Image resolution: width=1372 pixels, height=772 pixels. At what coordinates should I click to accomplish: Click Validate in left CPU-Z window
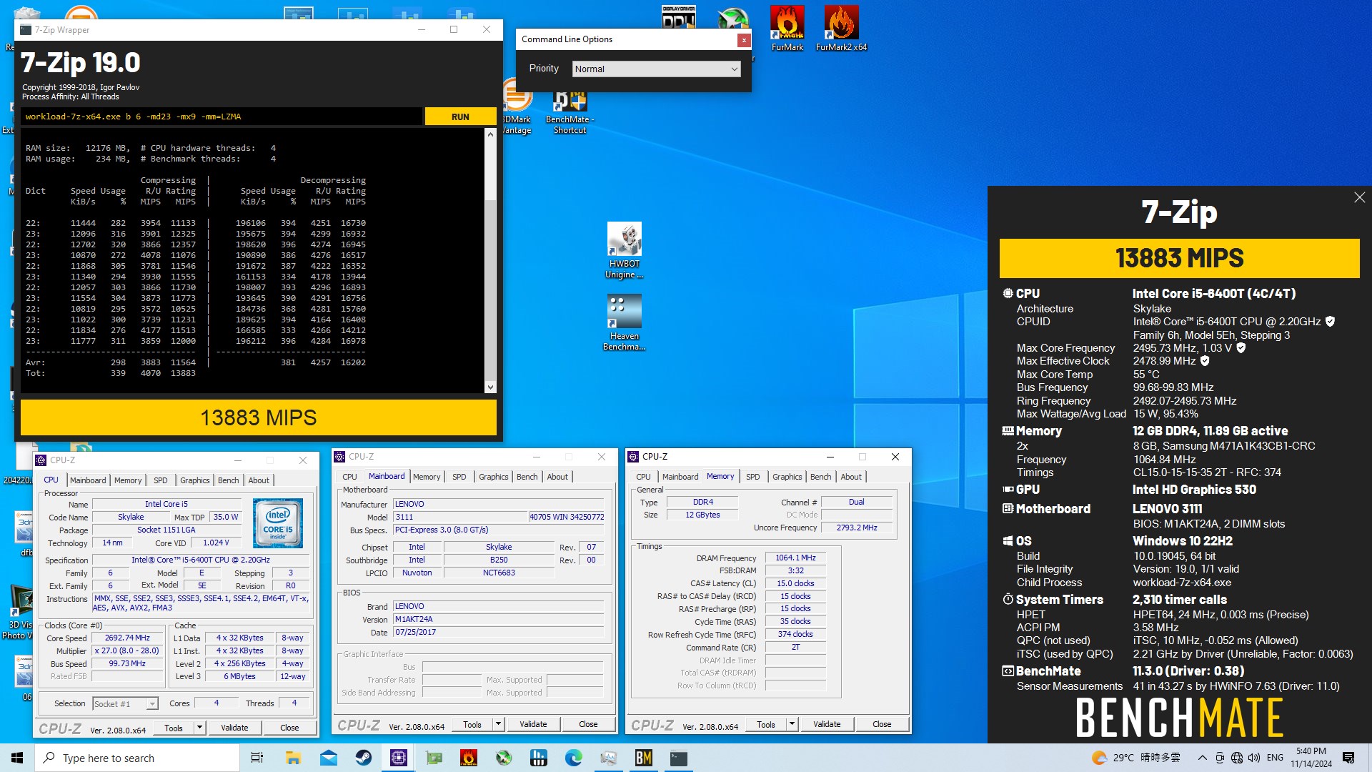tap(234, 728)
